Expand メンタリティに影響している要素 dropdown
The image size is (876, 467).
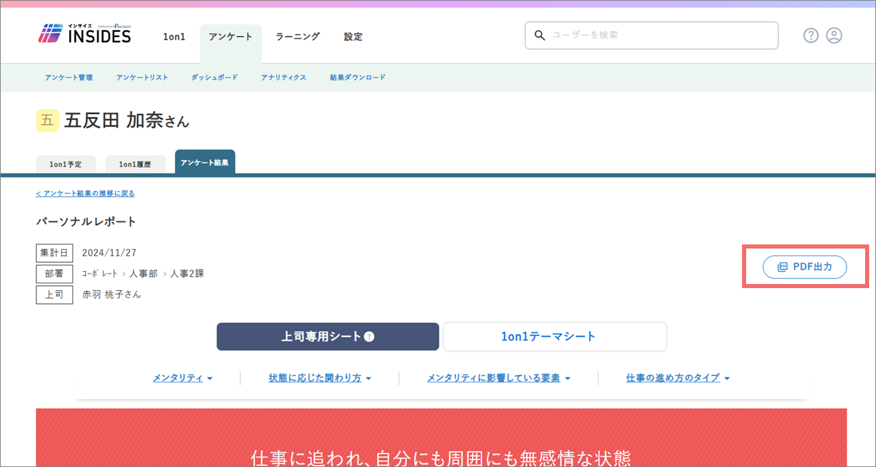click(499, 378)
